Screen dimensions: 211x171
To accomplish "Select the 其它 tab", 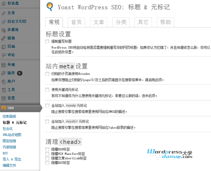I will pyautogui.click(x=143, y=22).
